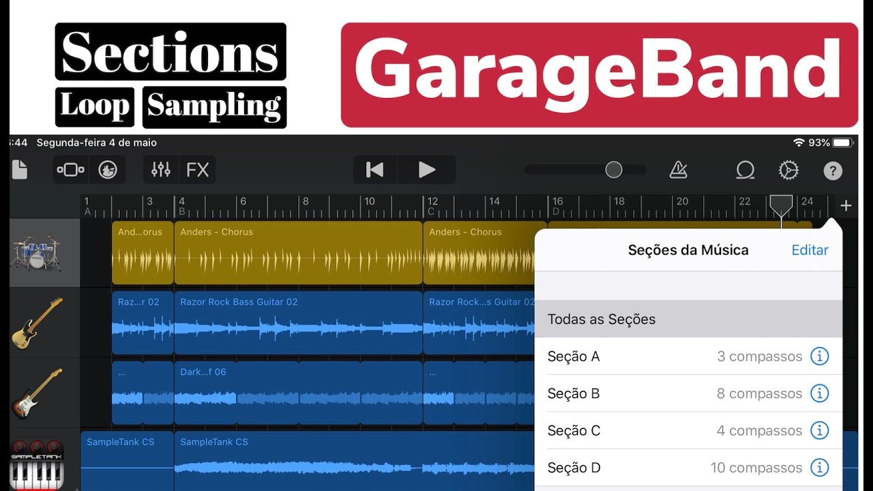The height and width of the screenshot is (491, 873).
Task: Tap the Wi-Fi status icon
Action: 799,143
